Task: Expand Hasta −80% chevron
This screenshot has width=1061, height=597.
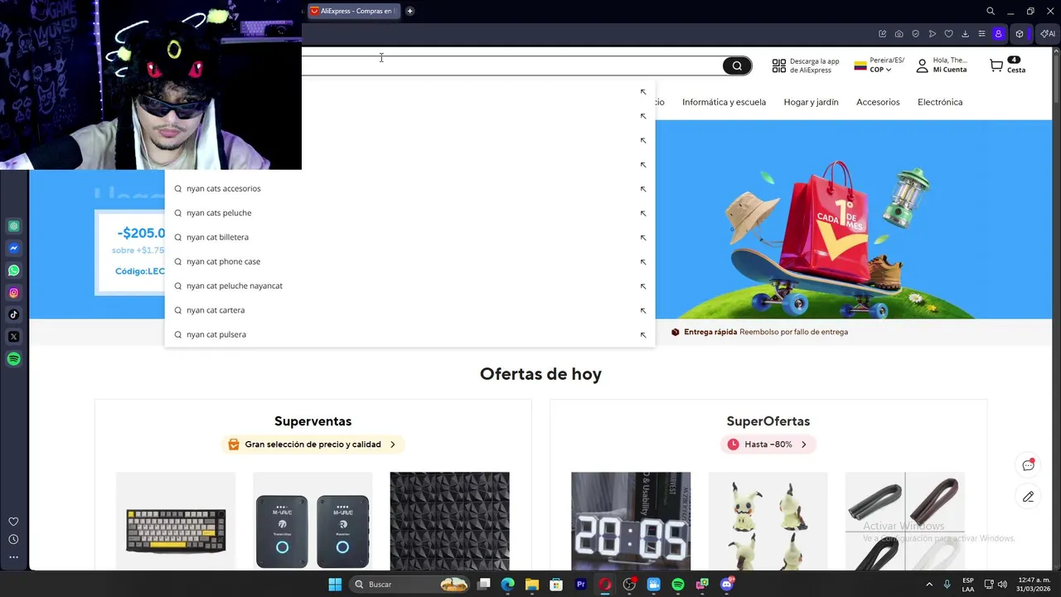Action: point(803,444)
